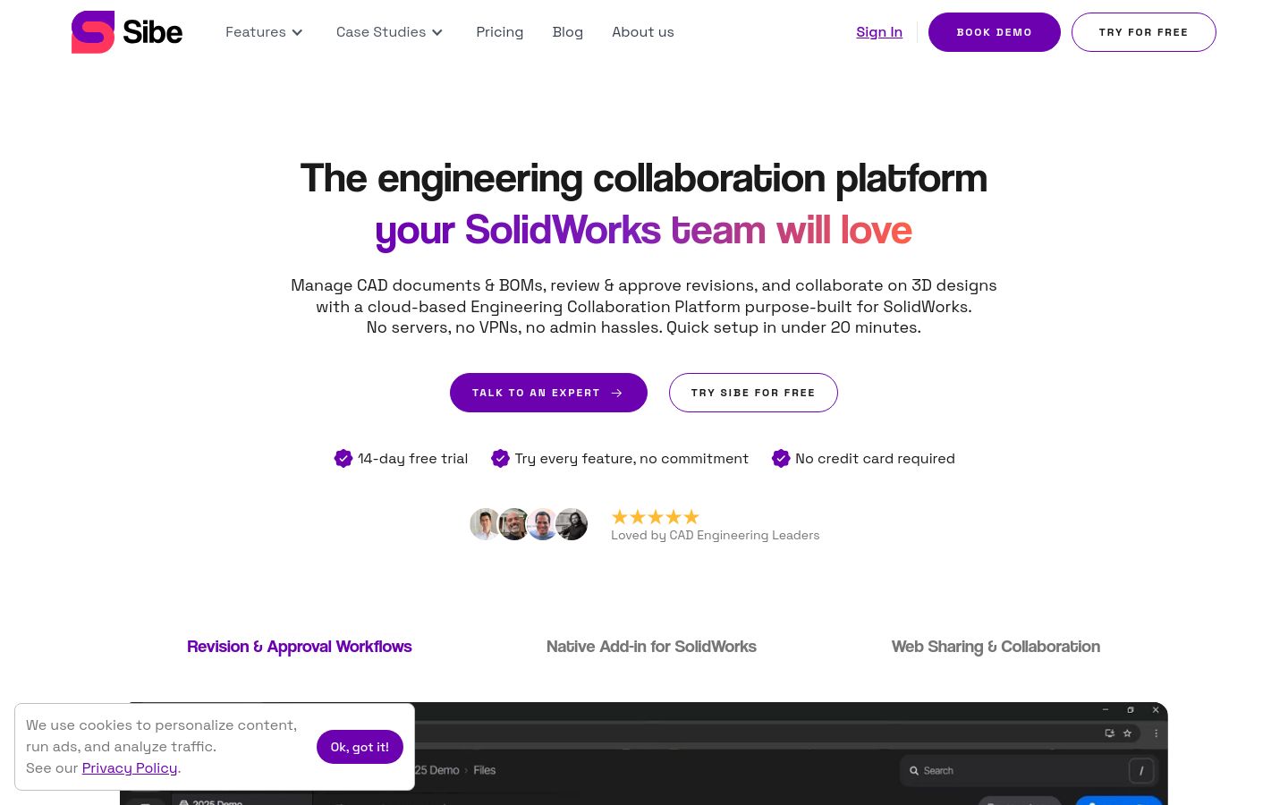Click the Sibe logo in the header
This screenshot has width=1288, height=805.
tap(127, 32)
